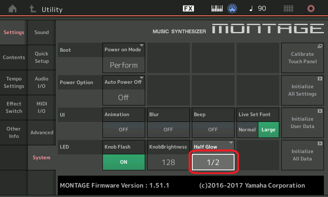The height and width of the screenshot is (197, 328).
Task: Open the Power on Mode dropdown
Action: tap(123, 57)
